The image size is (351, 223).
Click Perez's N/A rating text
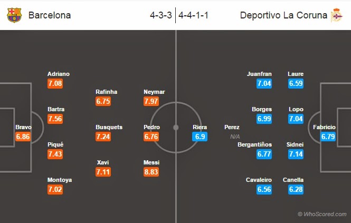tap(235, 137)
